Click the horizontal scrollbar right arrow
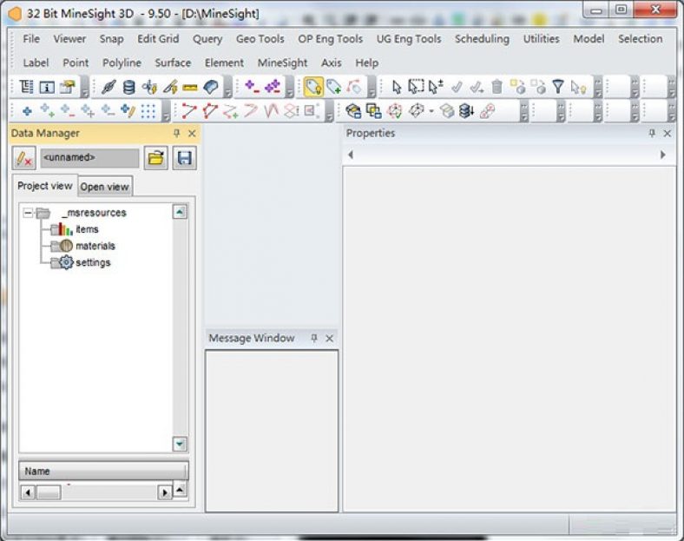684x541 pixels. tap(164, 492)
